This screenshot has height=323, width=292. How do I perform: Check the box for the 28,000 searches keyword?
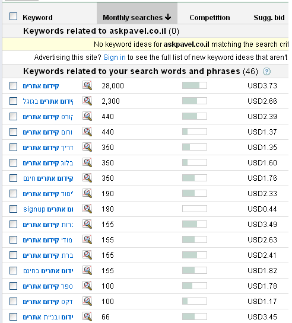14,85
